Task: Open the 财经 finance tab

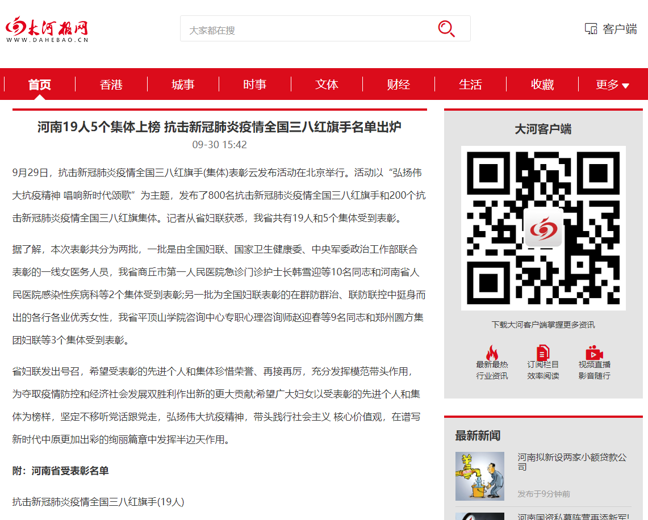Action: tap(399, 85)
